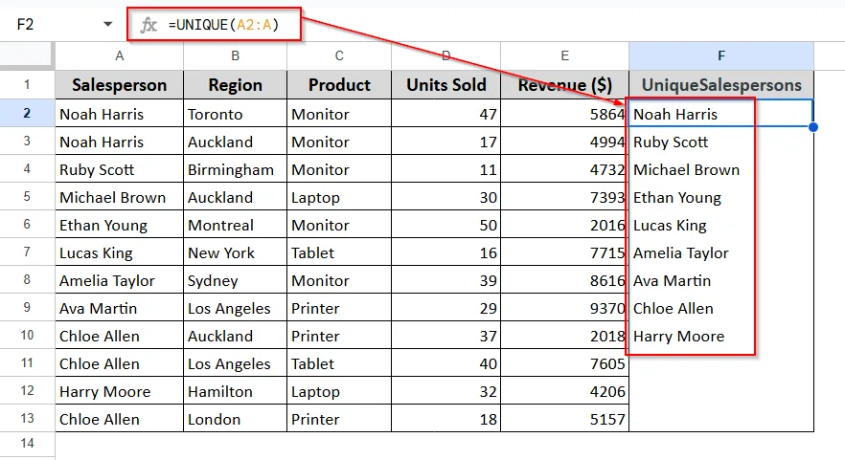Select column E header
This screenshot has height=460, width=845.
point(565,56)
